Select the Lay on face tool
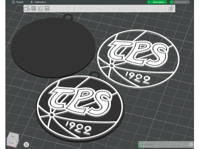The width and height of the screenshot is (199, 149). pyautogui.click(x=99, y=9)
